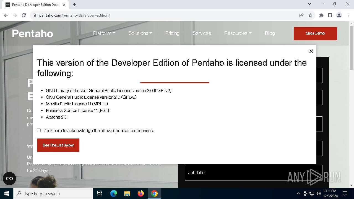Open a new browser tab
Image resolution: width=354 pixels, height=199 pixels.
(75, 5)
